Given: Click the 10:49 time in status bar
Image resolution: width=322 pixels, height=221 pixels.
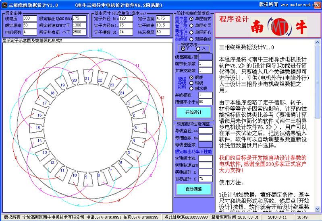Looking at the screenshot, I should [x=303, y=217].
